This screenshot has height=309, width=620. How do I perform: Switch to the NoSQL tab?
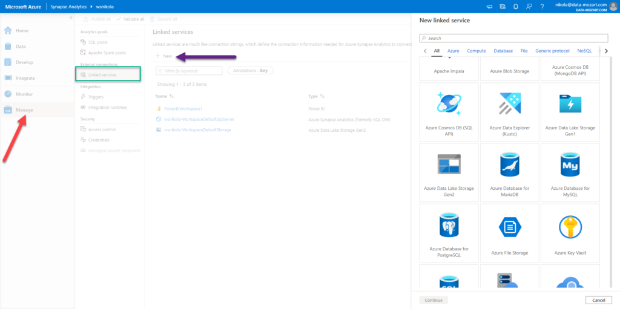click(x=584, y=51)
